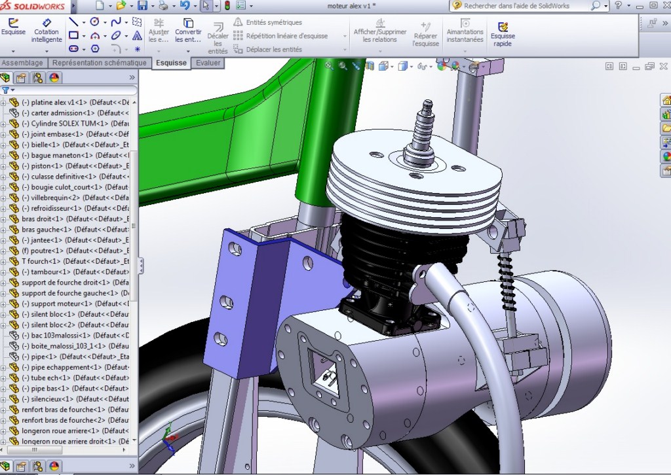Screen dimensions: 671x475
Task: Click the Options checklist icon
Action: click(241, 5)
